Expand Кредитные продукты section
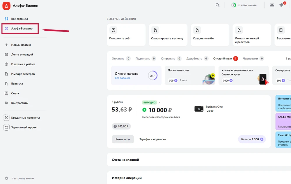The image size is (291, 184). [25, 118]
